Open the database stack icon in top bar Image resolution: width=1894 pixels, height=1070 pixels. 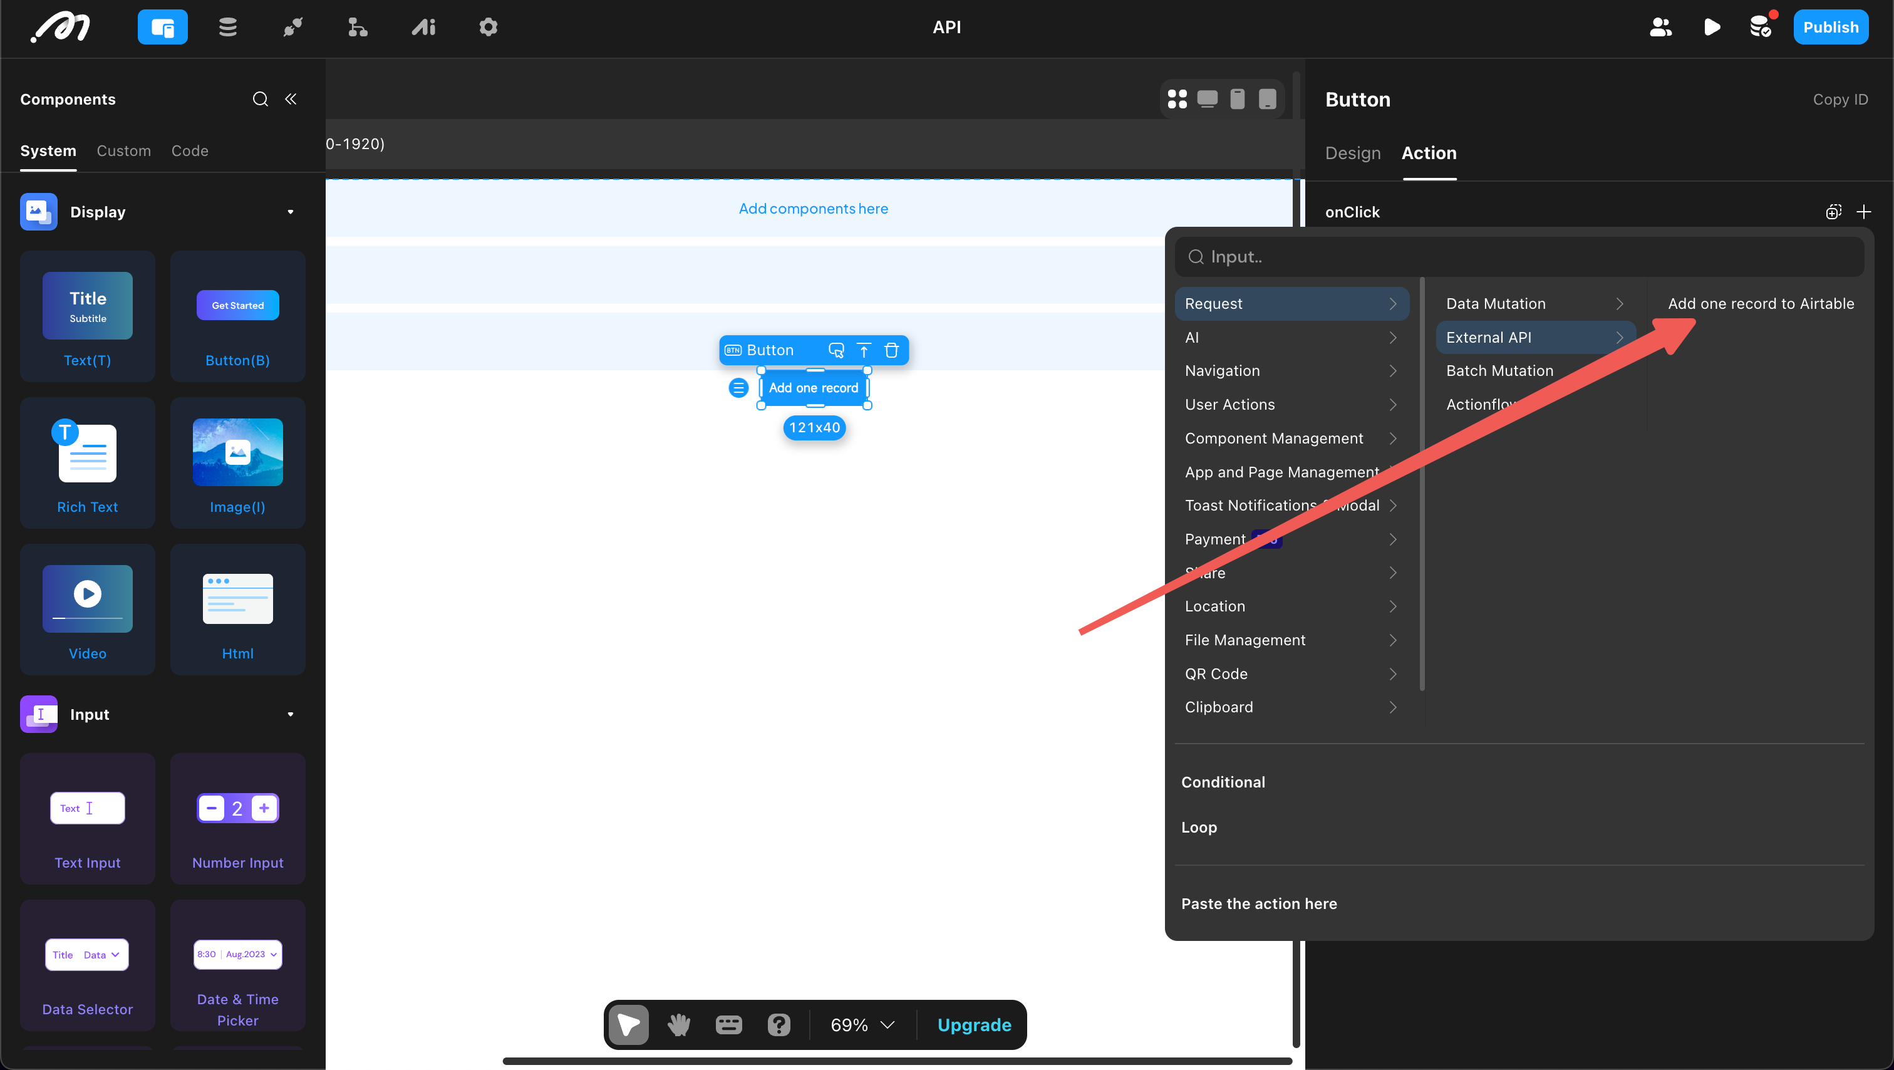[x=228, y=27]
